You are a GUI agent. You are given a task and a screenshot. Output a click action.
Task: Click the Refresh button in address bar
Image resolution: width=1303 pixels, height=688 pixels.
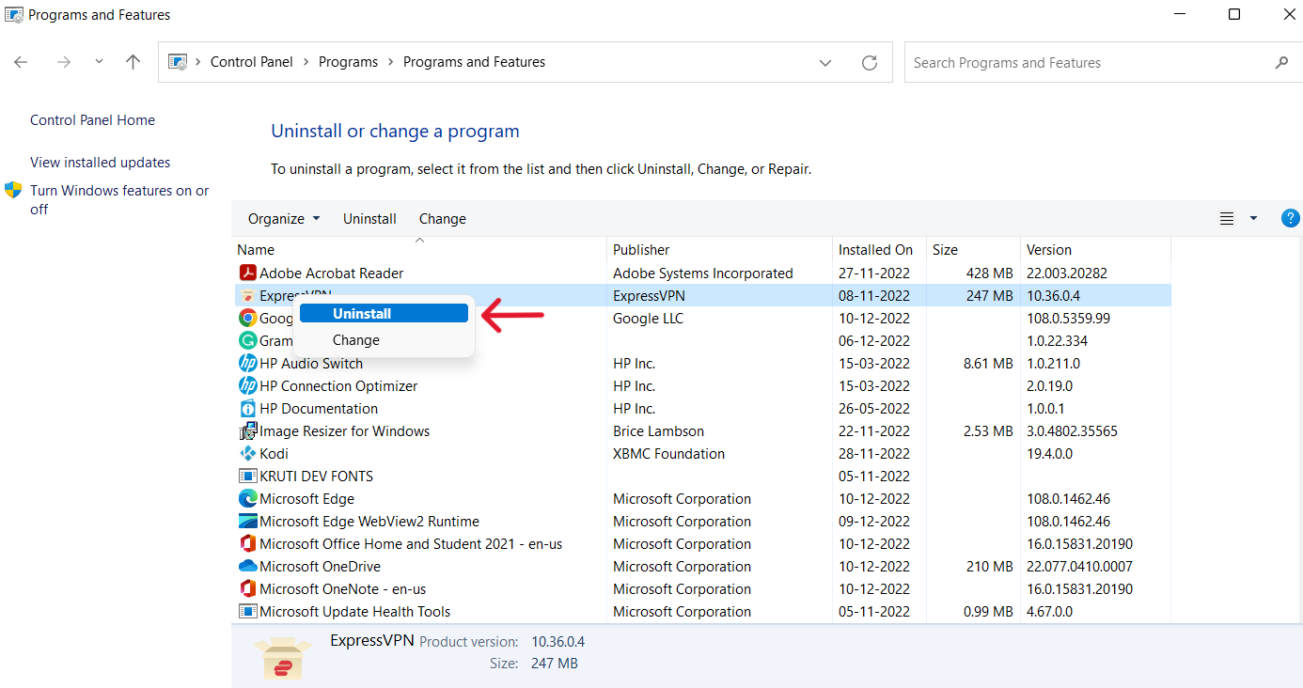pos(870,63)
